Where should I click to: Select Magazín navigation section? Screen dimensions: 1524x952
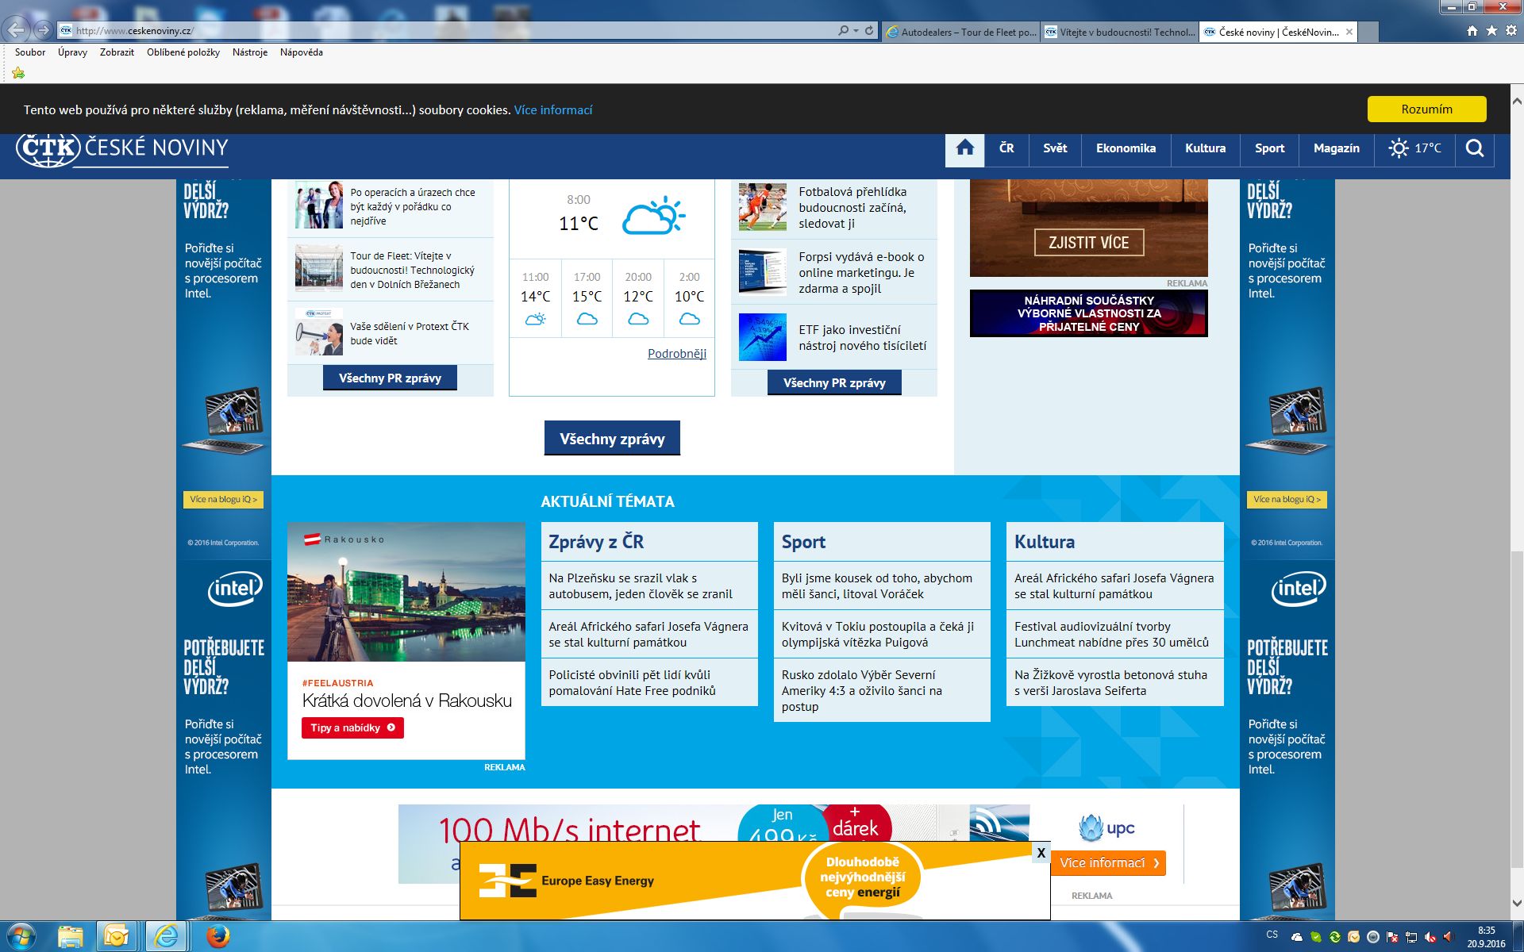click(x=1336, y=148)
